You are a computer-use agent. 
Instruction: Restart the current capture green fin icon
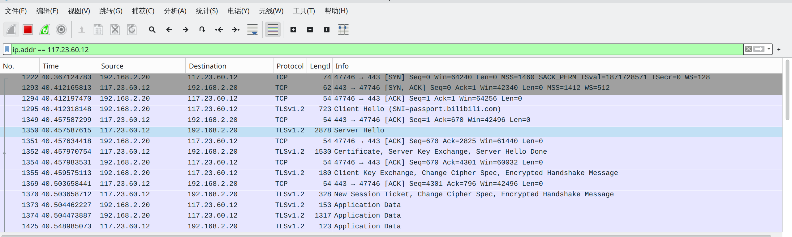45,30
